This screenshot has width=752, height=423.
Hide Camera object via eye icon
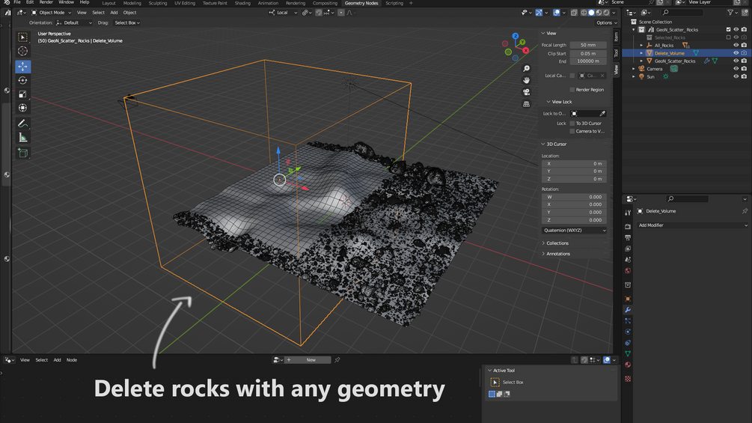click(x=736, y=69)
